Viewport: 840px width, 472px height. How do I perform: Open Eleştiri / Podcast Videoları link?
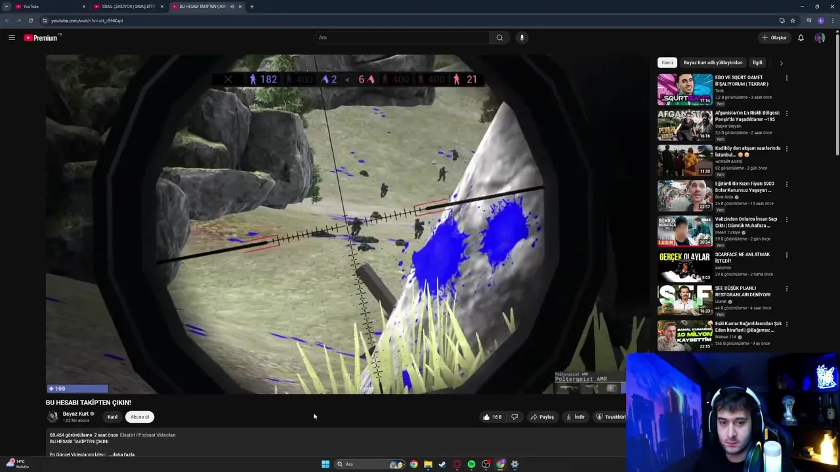[148, 435]
